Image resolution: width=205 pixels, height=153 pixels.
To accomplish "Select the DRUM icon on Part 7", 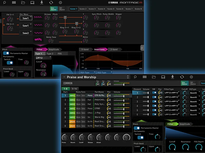I will [72, 122].
